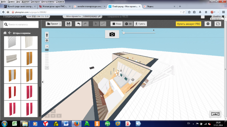
Task: Click the save floppy disk icon
Action: (68, 24)
